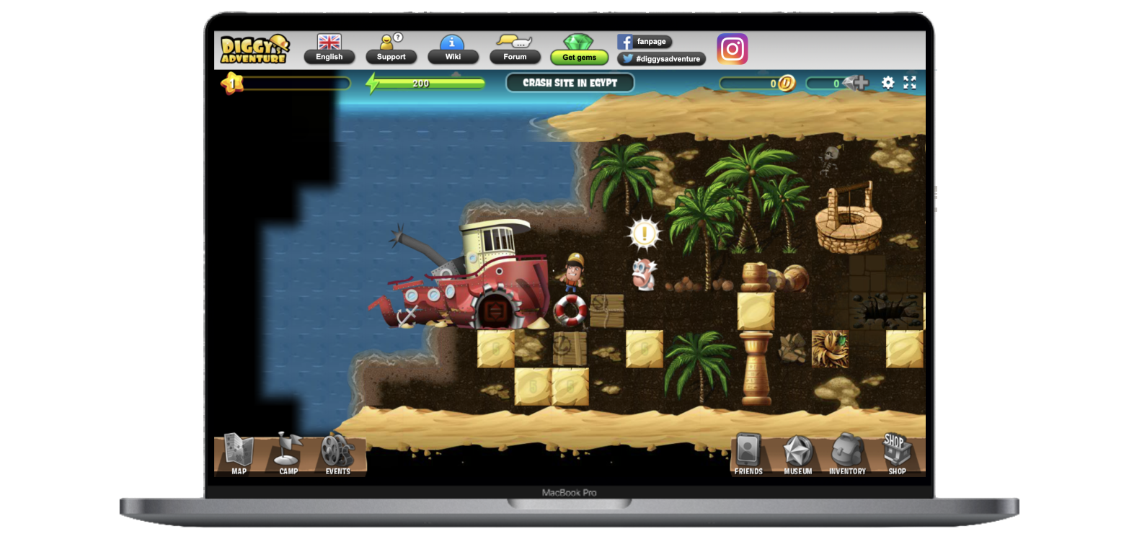Open the Support page
Image resolution: width=1142 pixels, height=539 pixels.
coord(391,57)
